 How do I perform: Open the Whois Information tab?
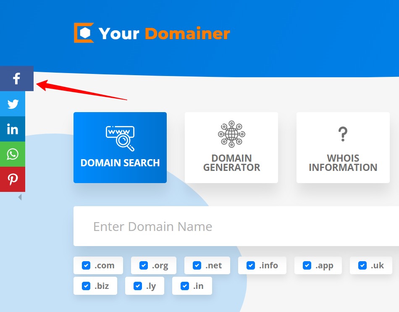(343, 148)
